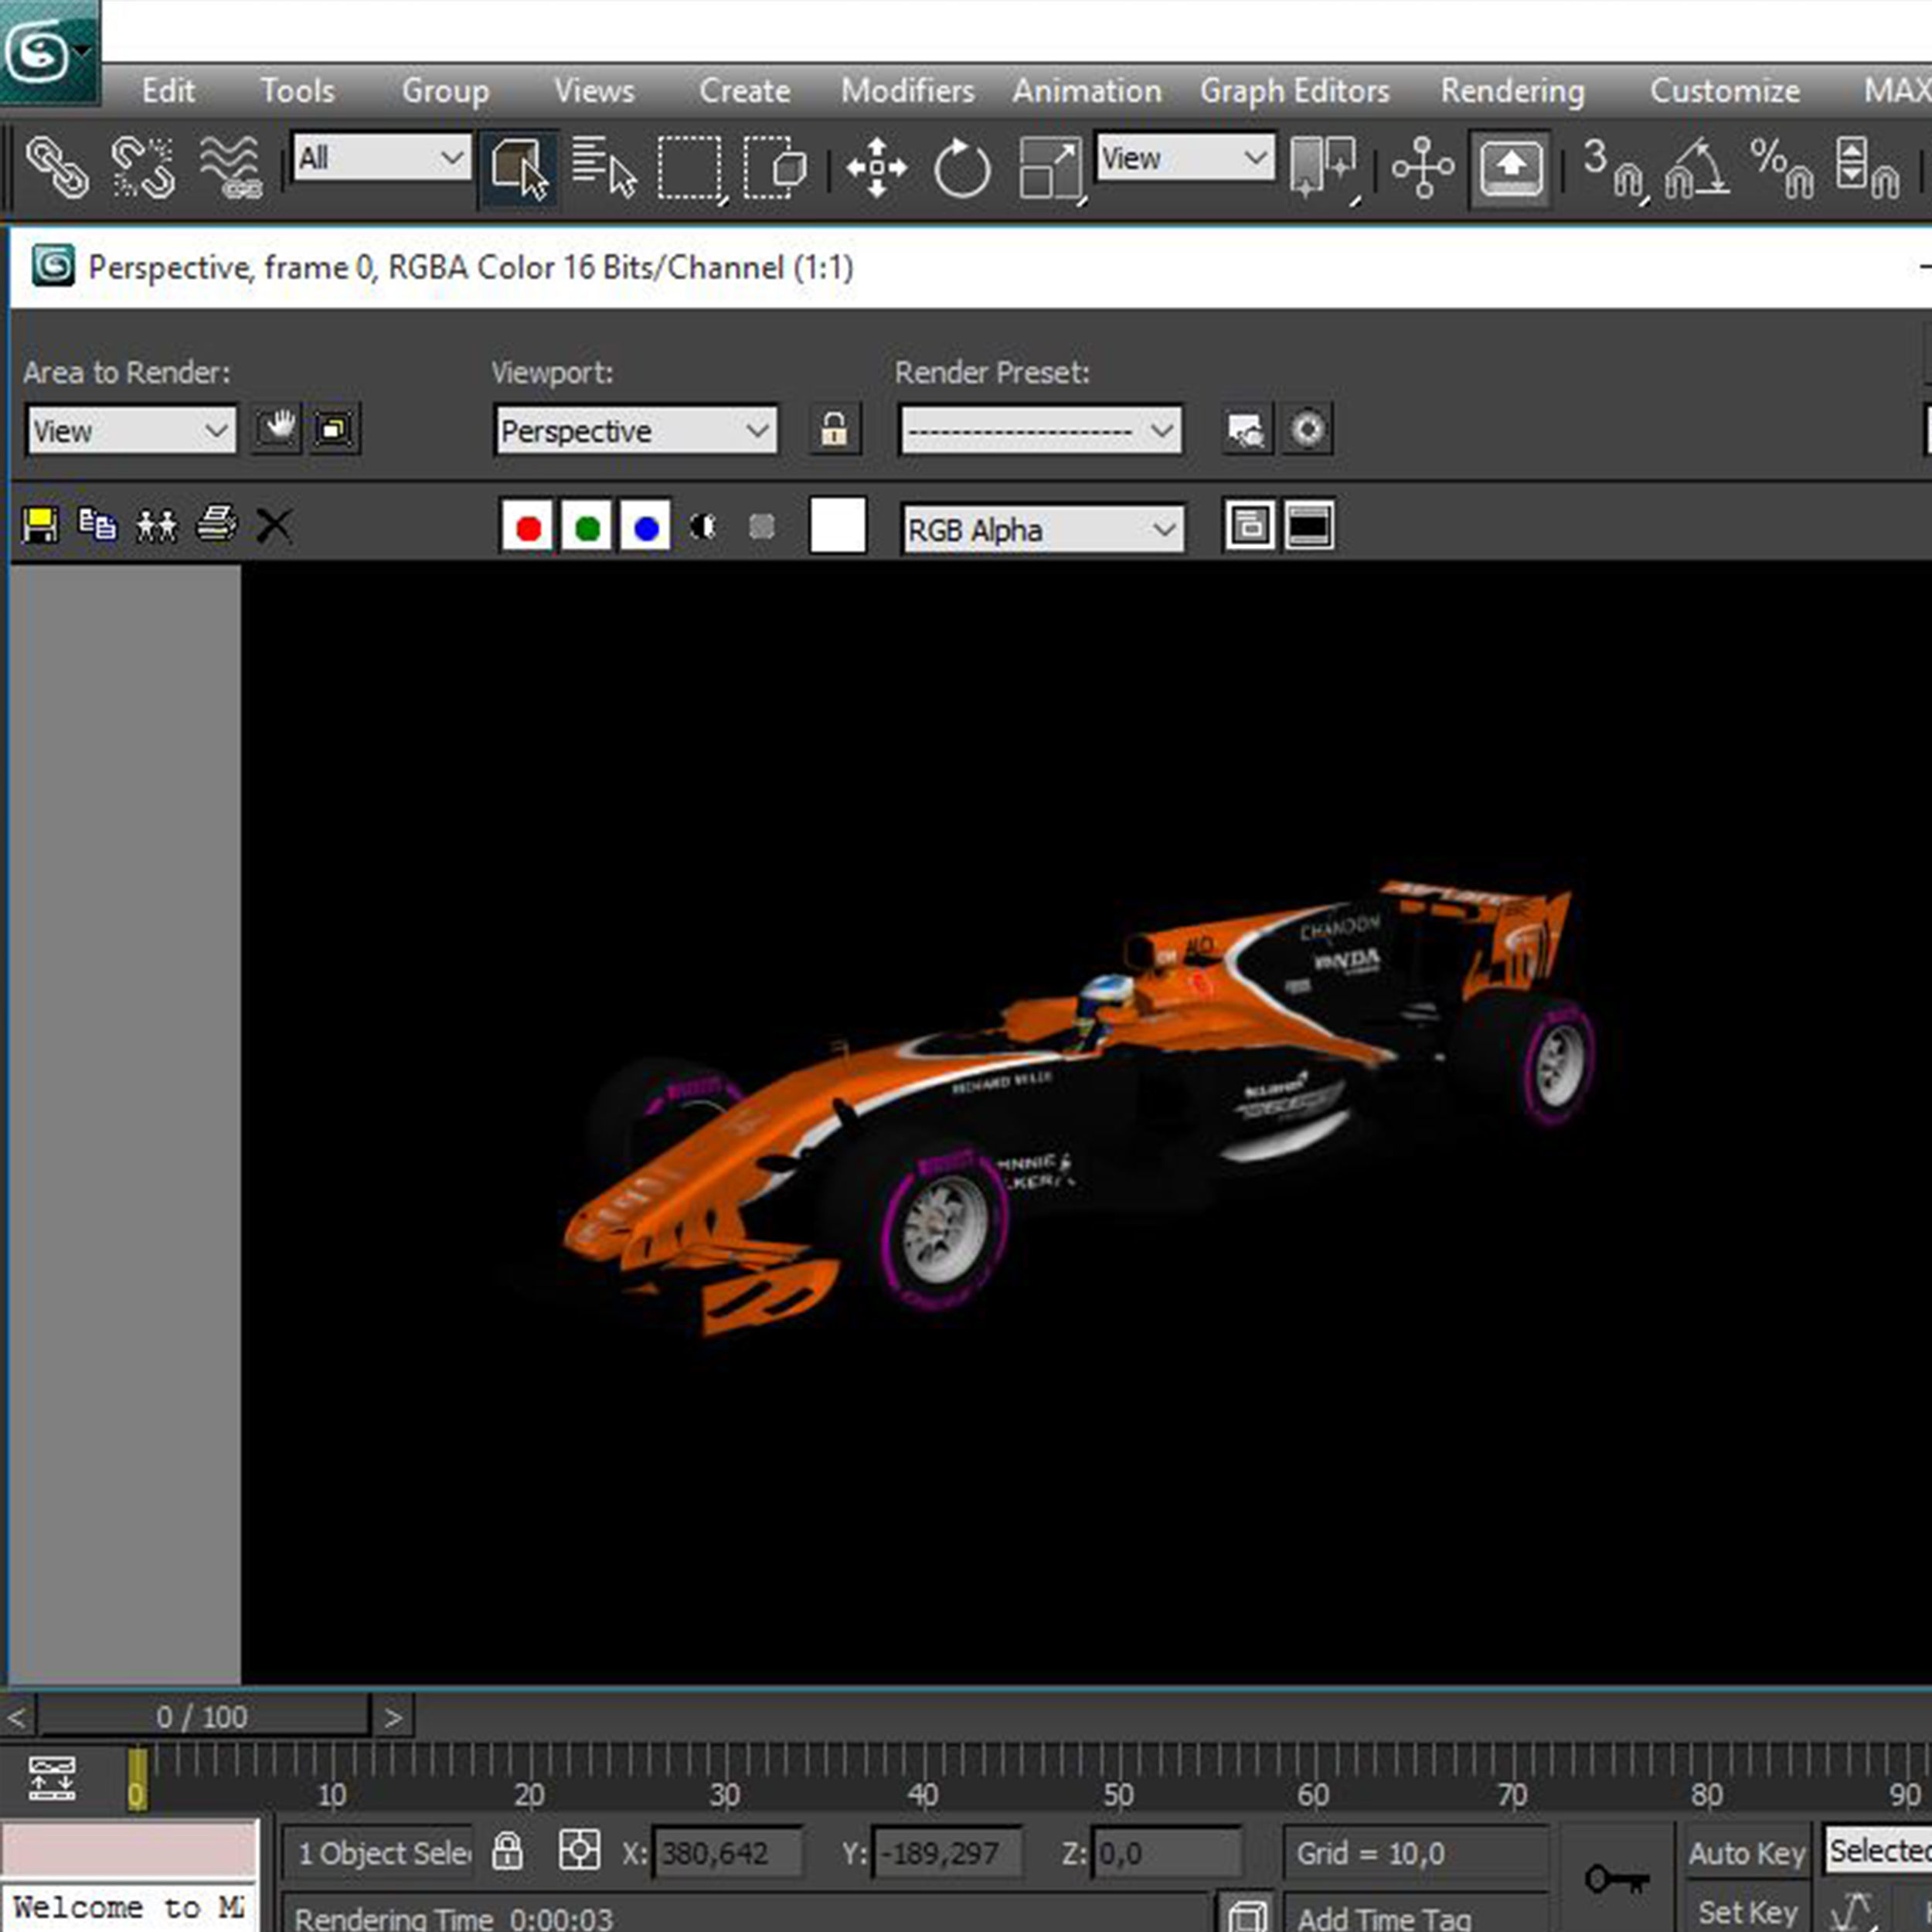Click frame 50 on the track bar
Image resolution: width=1932 pixels, height=1932 pixels.
pyautogui.click(x=1118, y=1795)
